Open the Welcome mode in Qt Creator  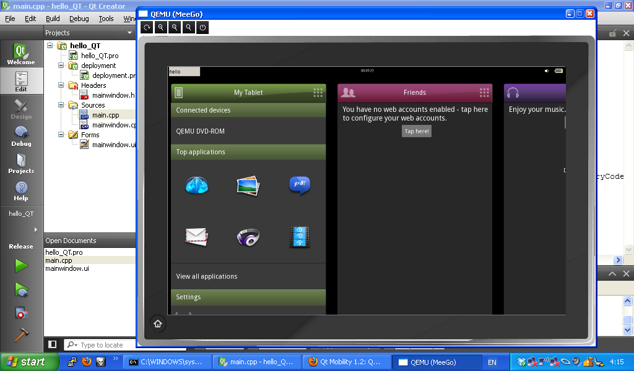[21, 53]
